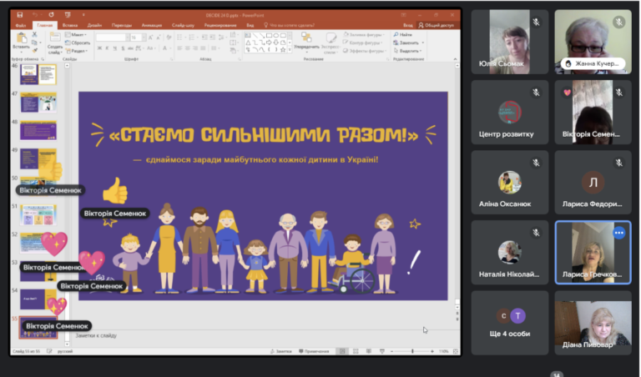
Task: Switch to the Дизайн tab
Action: [x=94, y=25]
